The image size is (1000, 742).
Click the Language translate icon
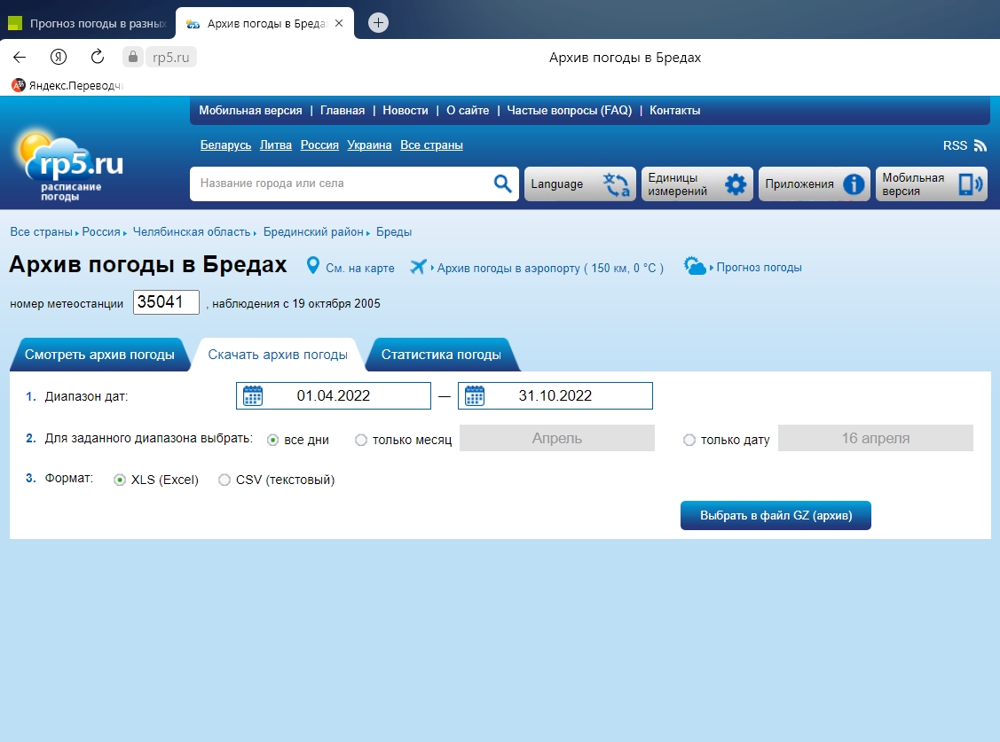pyautogui.click(x=616, y=184)
